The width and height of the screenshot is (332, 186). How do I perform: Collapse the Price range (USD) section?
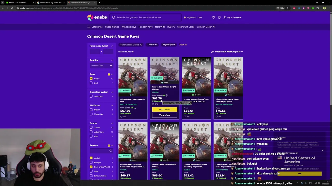(112, 46)
